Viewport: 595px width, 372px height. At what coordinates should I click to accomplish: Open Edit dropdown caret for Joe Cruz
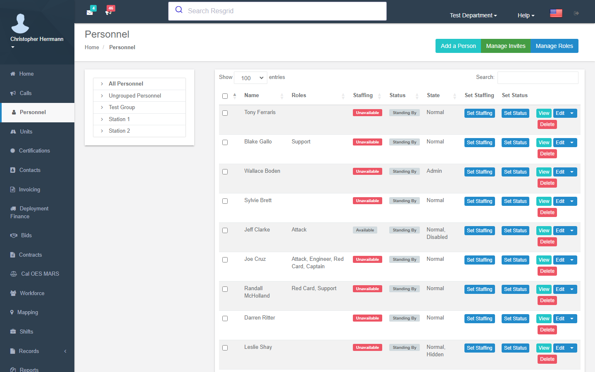click(x=572, y=260)
